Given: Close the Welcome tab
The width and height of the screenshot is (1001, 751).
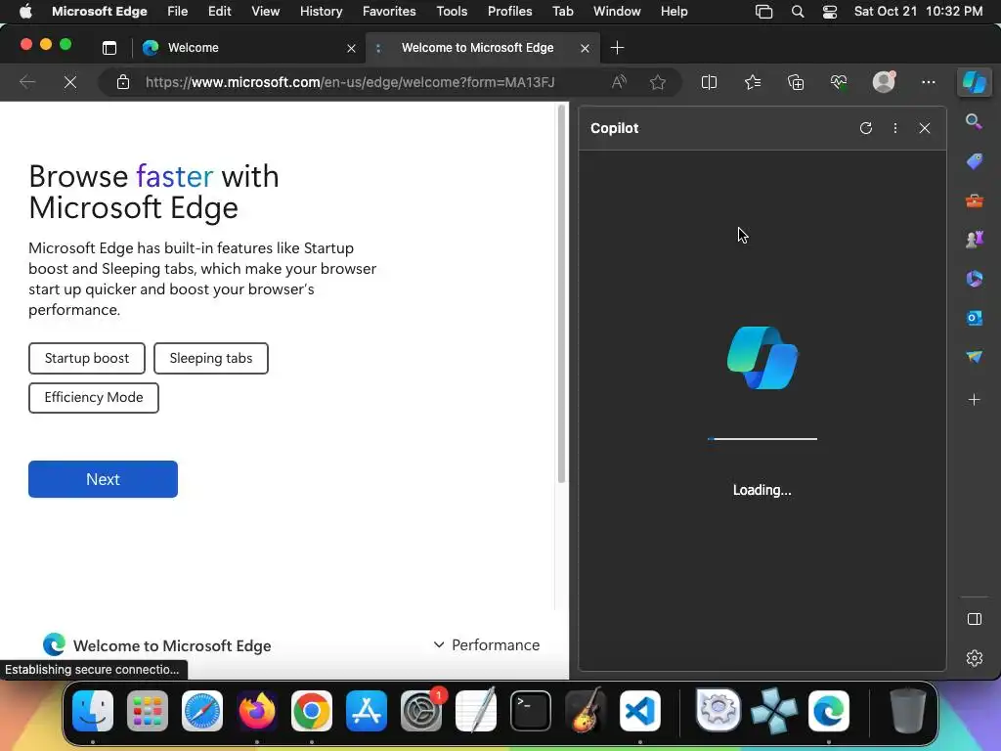Looking at the screenshot, I should [351, 49].
